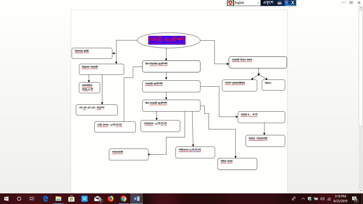The image size is (363, 204).
Task: Open the three-dots ribbon options menu
Action: 343,2
